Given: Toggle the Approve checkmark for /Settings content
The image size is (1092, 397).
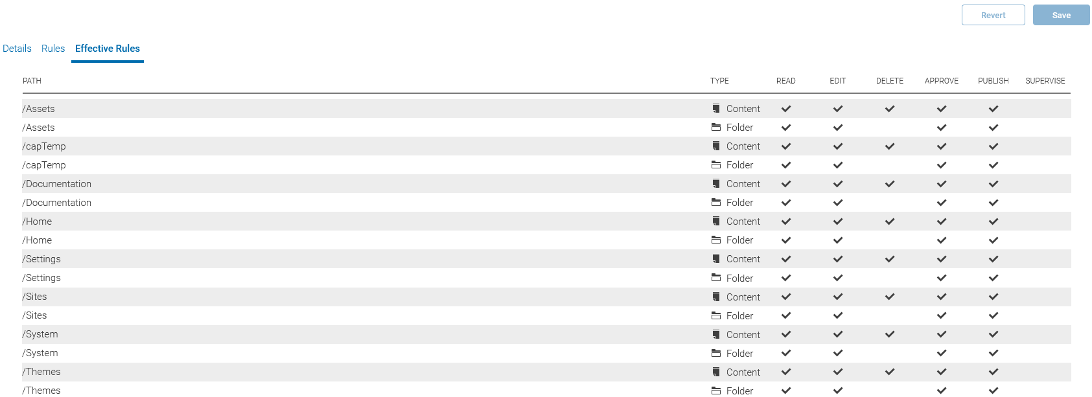Looking at the screenshot, I should (x=942, y=259).
